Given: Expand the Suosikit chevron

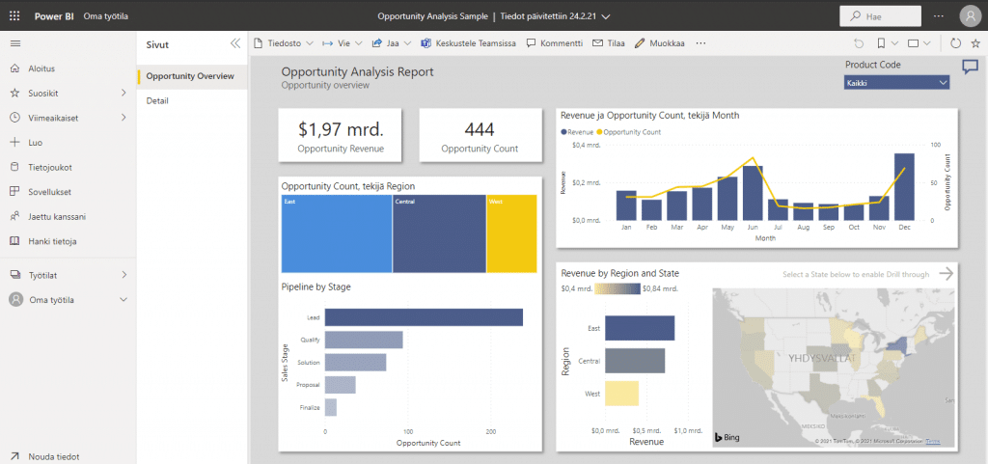Looking at the screenshot, I should 123,93.
